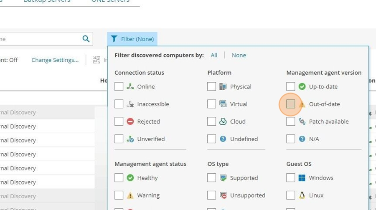Click the green Up-to-date checkmark icon
This screenshot has width=376, height=210.
coord(302,86)
